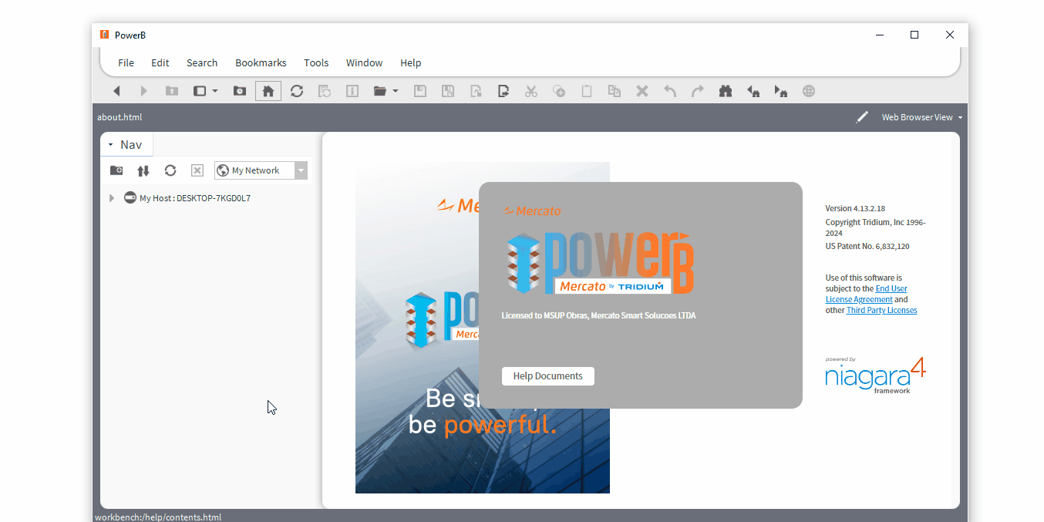
Task: Click the pencil edit icon near Web Browser View
Action: pyautogui.click(x=862, y=117)
